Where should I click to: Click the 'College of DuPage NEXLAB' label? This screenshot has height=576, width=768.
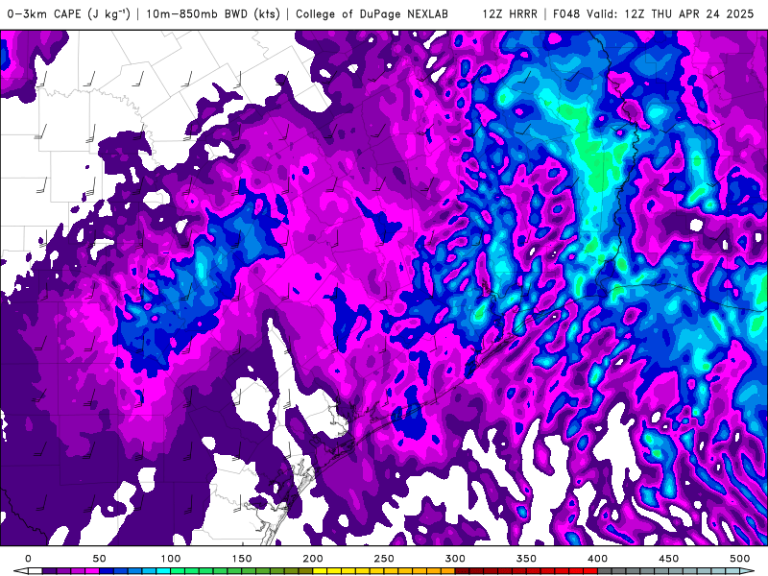tap(372, 14)
